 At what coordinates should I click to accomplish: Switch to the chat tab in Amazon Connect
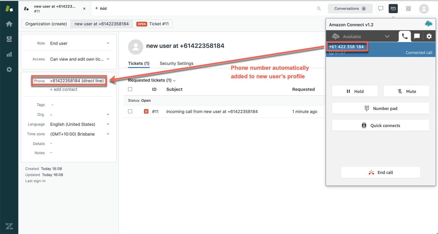click(417, 36)
